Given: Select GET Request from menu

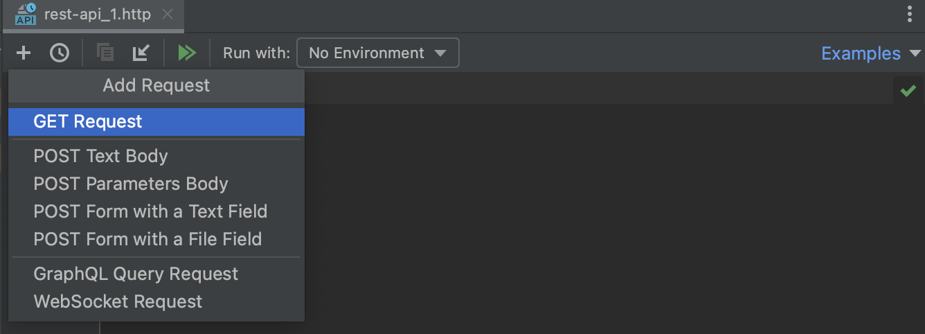Looking at the screenshot, I should tap(87, 122).
